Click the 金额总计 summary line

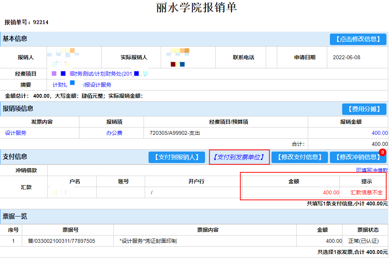(x=74, y=96)
